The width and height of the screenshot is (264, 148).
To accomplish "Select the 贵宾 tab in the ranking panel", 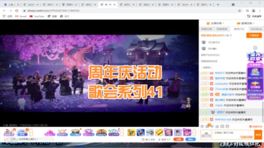I will click(x=239, y=29).
